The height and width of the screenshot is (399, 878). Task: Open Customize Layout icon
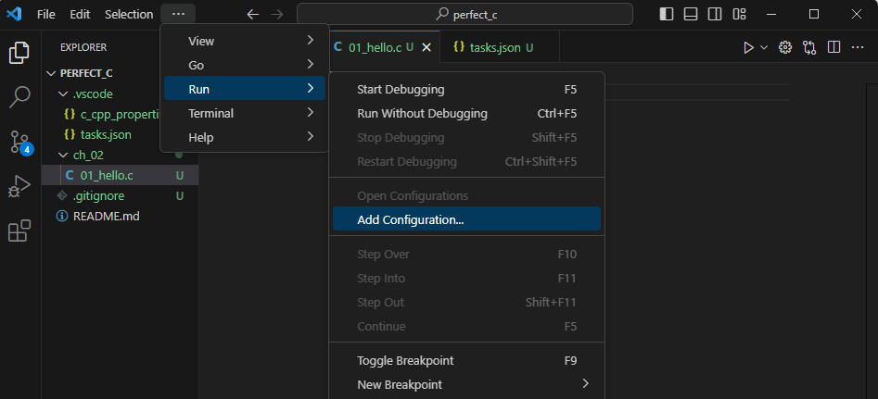pyautogui.click(x=739, y=15)
